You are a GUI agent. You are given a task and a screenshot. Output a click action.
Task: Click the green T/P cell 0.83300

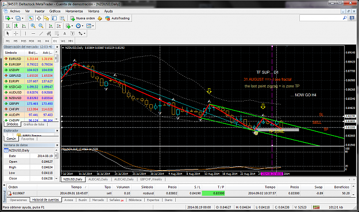(213, 193)
